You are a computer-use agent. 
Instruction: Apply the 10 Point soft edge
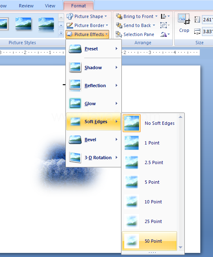pyautogui.click(x=150, y=202)
